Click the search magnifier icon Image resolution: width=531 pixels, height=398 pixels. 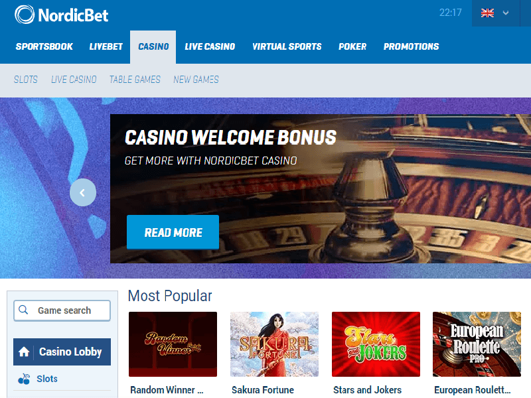(x=23, y=310)
